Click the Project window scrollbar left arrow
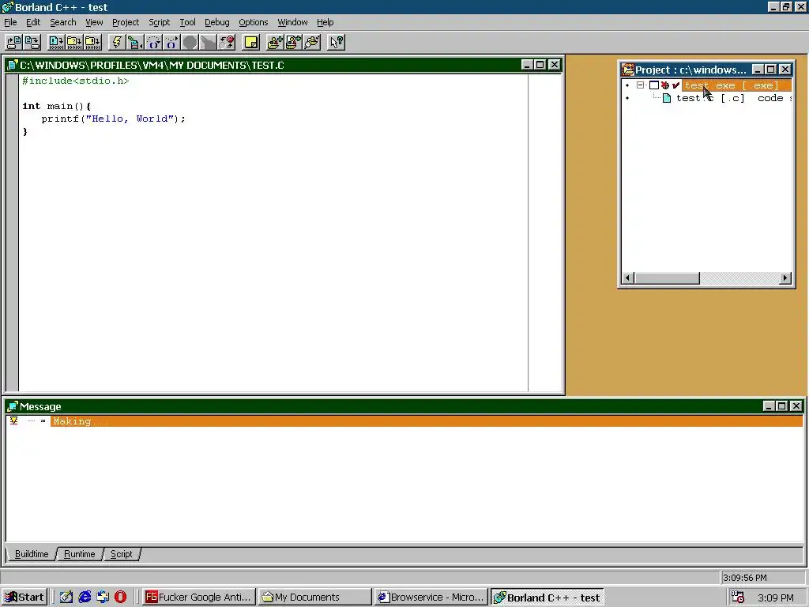Screen dimensions: 809x607 pyautogui.click(x=628, y=277)
